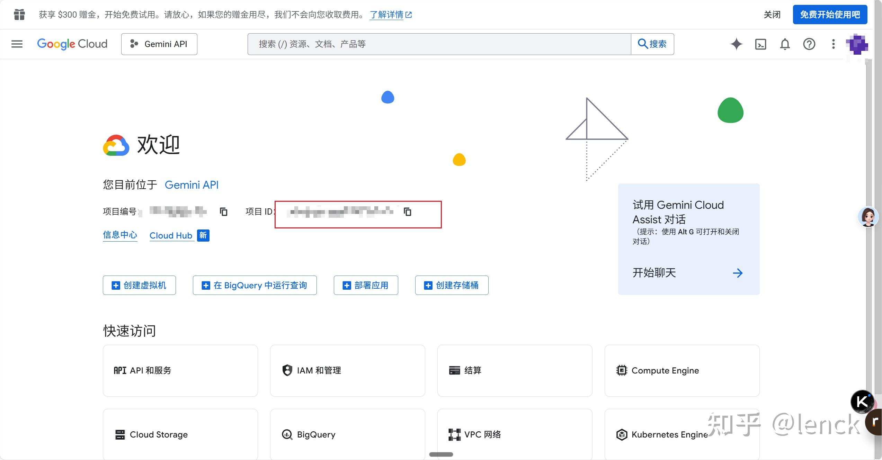Open the IAM 和管理 quick access card
The width and height of the screenshot is (882, 460).
[348, 371]
